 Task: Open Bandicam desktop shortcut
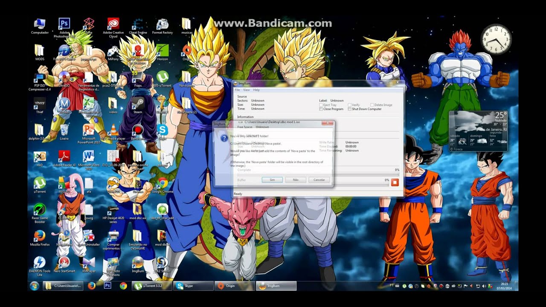138,132
